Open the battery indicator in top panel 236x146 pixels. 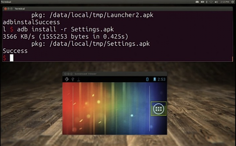pos(203,2)
